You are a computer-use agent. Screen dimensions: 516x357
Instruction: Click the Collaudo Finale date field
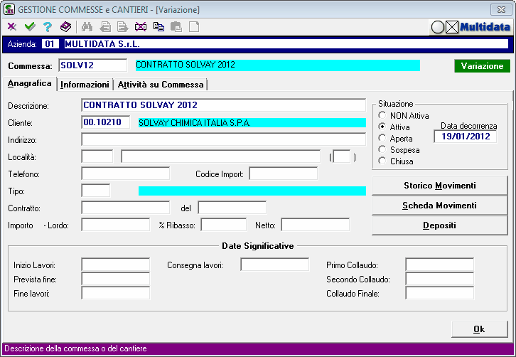[440, 293]
